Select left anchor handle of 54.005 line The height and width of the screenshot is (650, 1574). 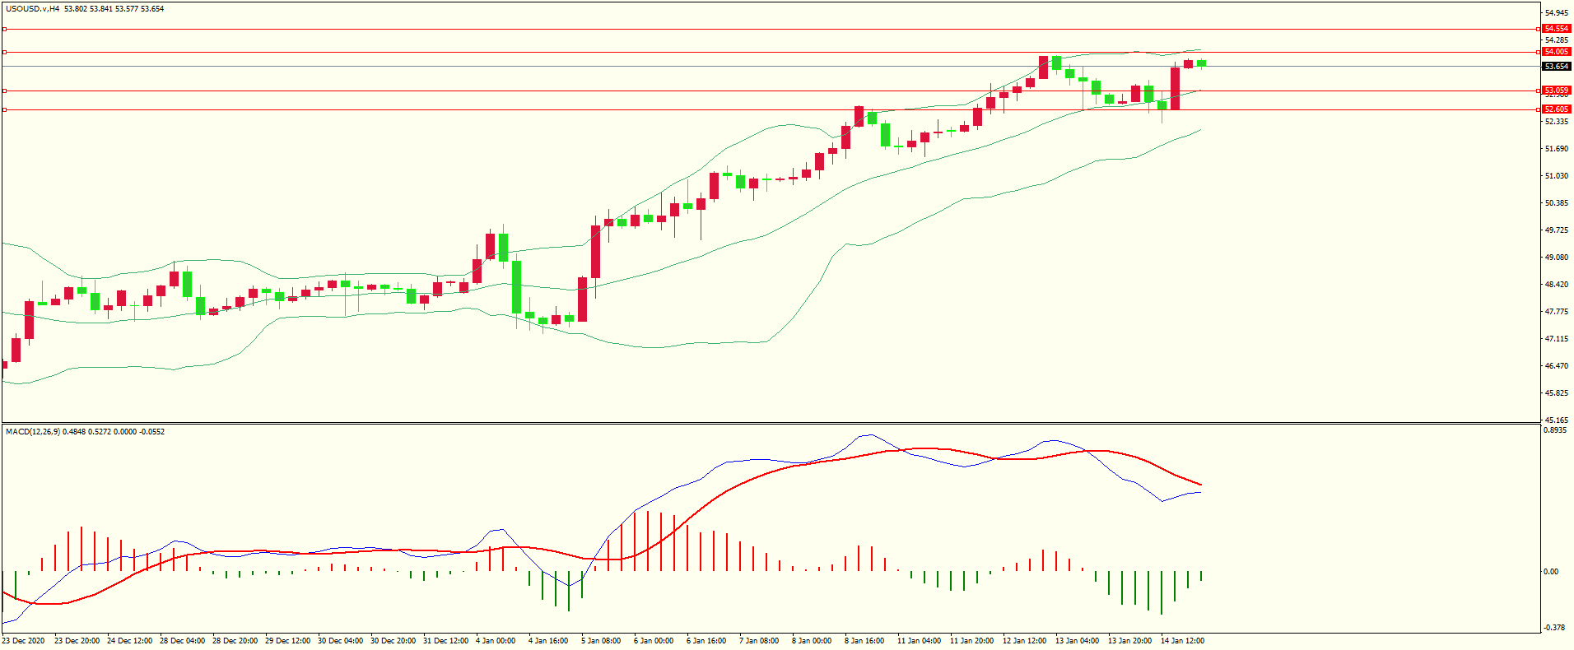point(4,52)
